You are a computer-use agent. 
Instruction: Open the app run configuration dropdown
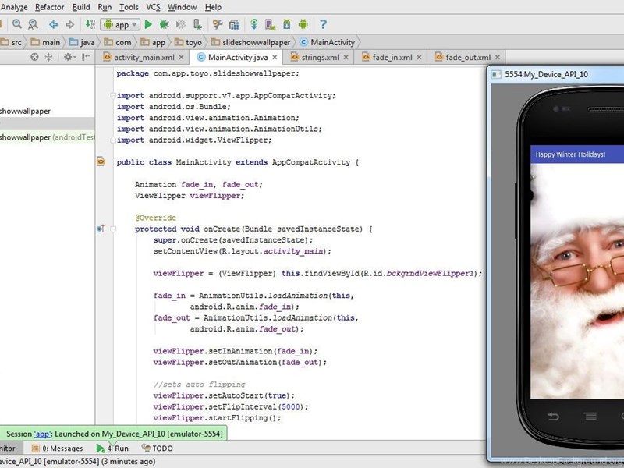point(119,25)
